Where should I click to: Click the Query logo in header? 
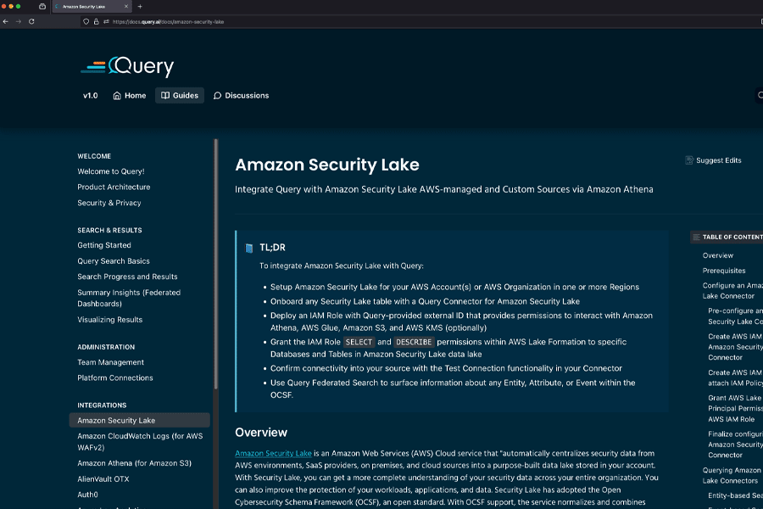pyautogui.click(x=127, y=66)
